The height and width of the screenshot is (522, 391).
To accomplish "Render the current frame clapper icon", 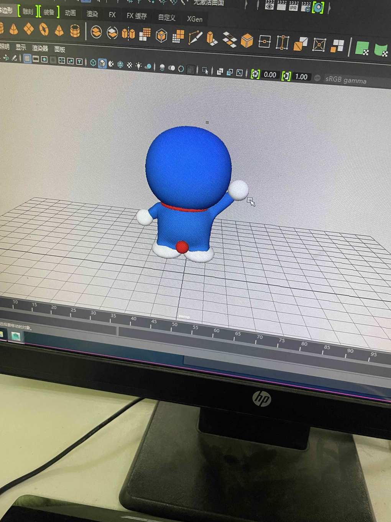I will tap(282, 5).
